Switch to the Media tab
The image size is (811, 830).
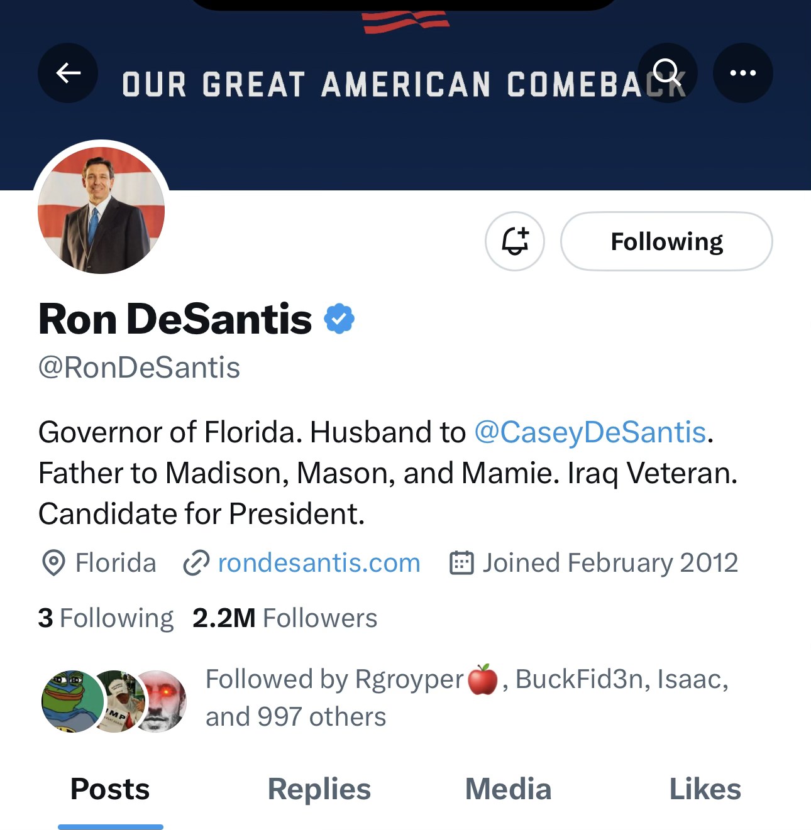[x=508, y=789]
